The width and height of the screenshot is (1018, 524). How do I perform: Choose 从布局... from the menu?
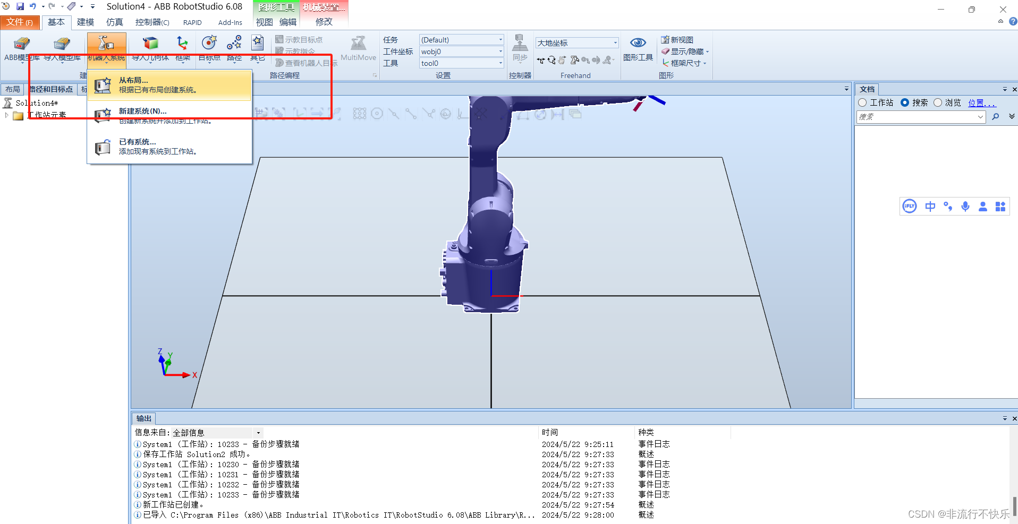169,85
